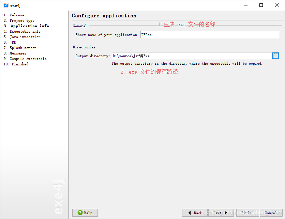
Task: Click the 'Output directory:' label
Action: tap(93, 56)
